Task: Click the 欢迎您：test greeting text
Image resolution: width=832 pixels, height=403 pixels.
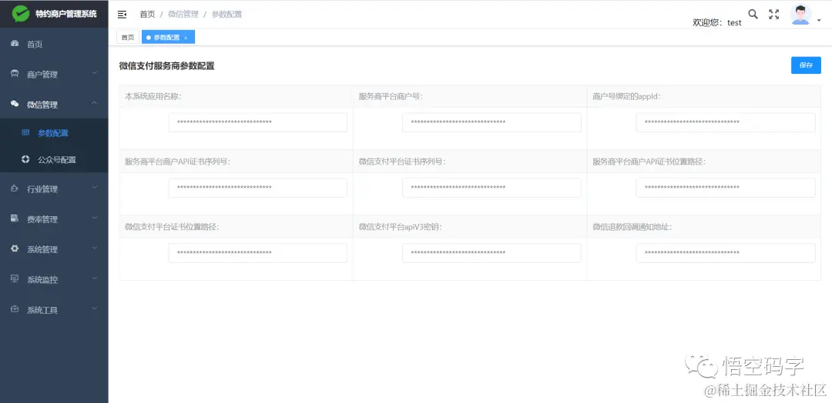Action: [717, 22]
